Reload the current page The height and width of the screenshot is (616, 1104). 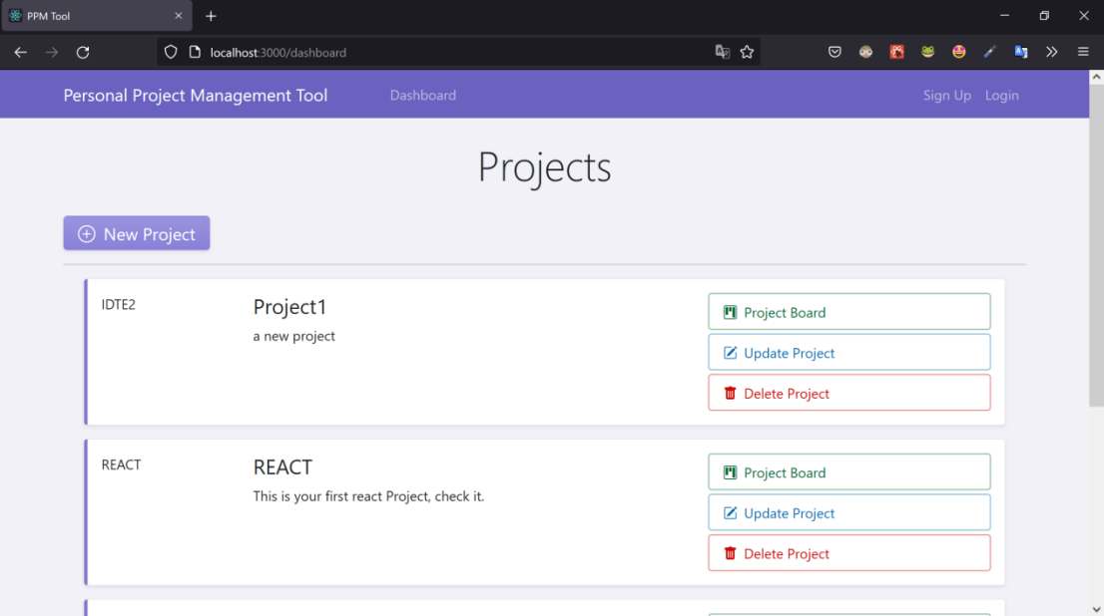[x=83, y=52]
